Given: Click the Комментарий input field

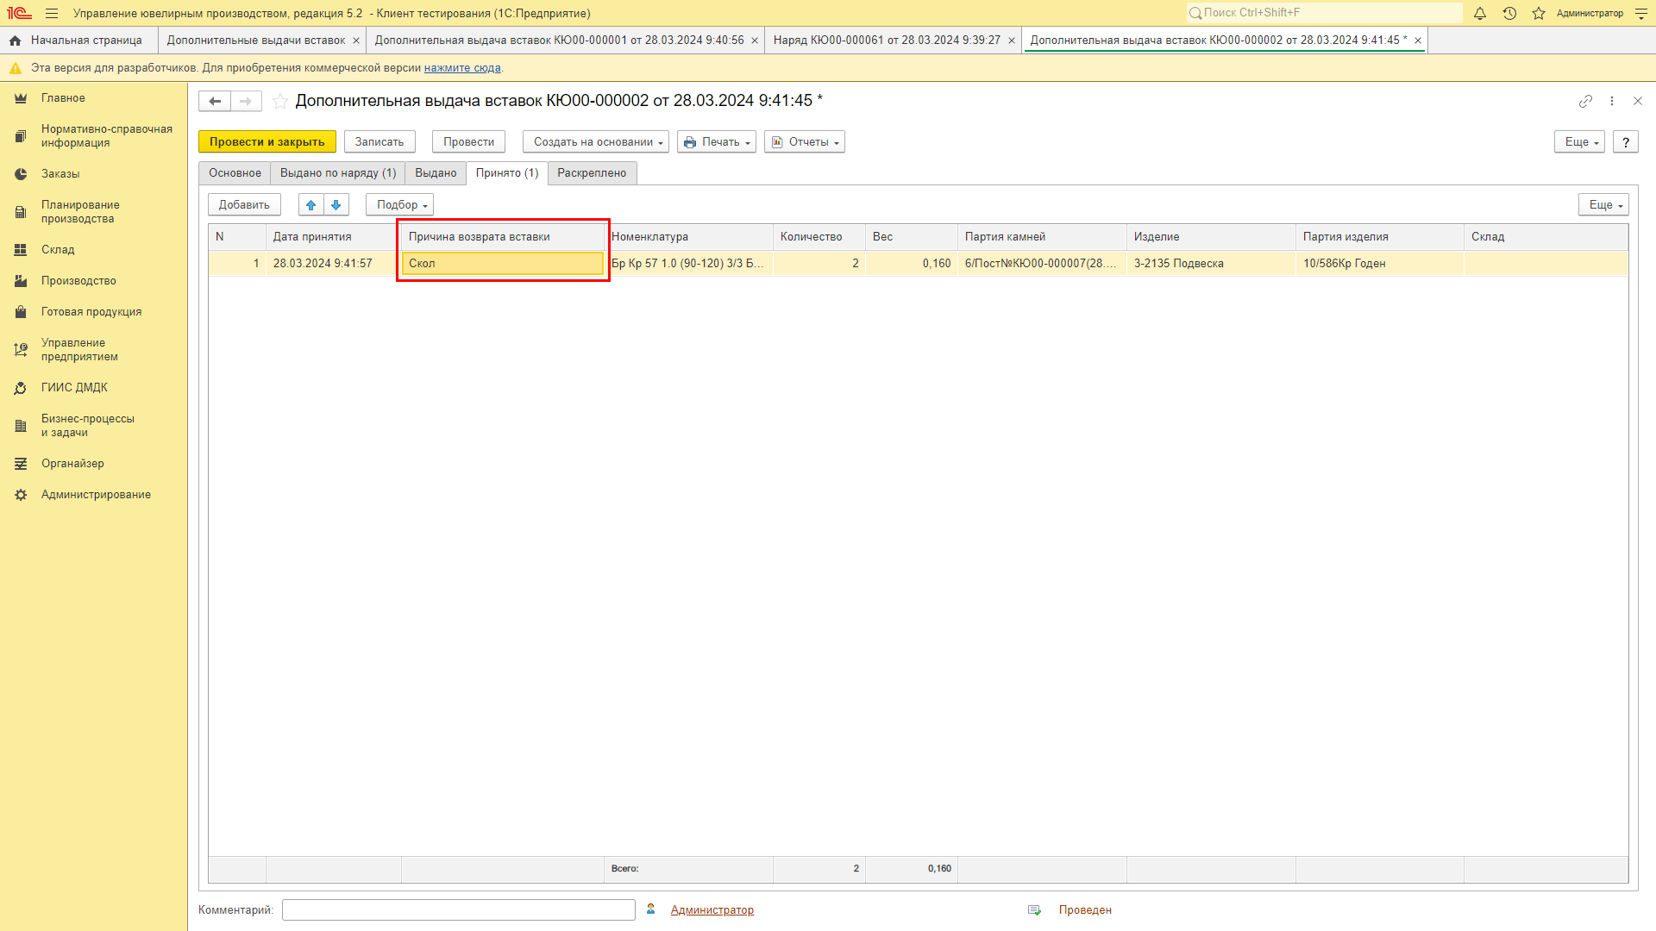Looking at the screenshot, I should tap(459, 910).
